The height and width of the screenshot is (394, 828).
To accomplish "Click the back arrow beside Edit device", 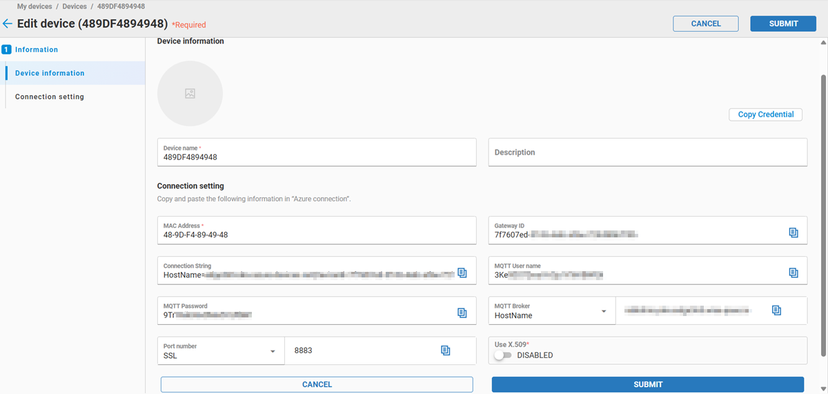I will pos(8,24).
